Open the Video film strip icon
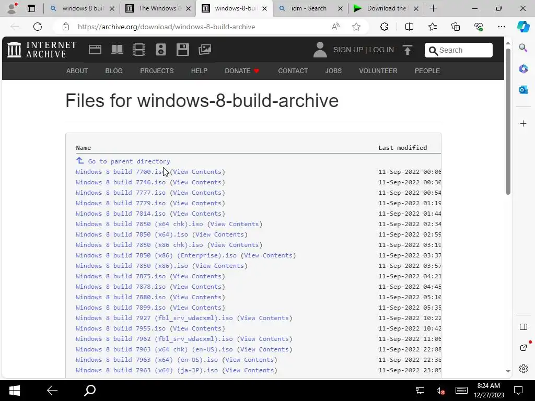The width and height of the screenshot is (535, 401). click(139, 50)
